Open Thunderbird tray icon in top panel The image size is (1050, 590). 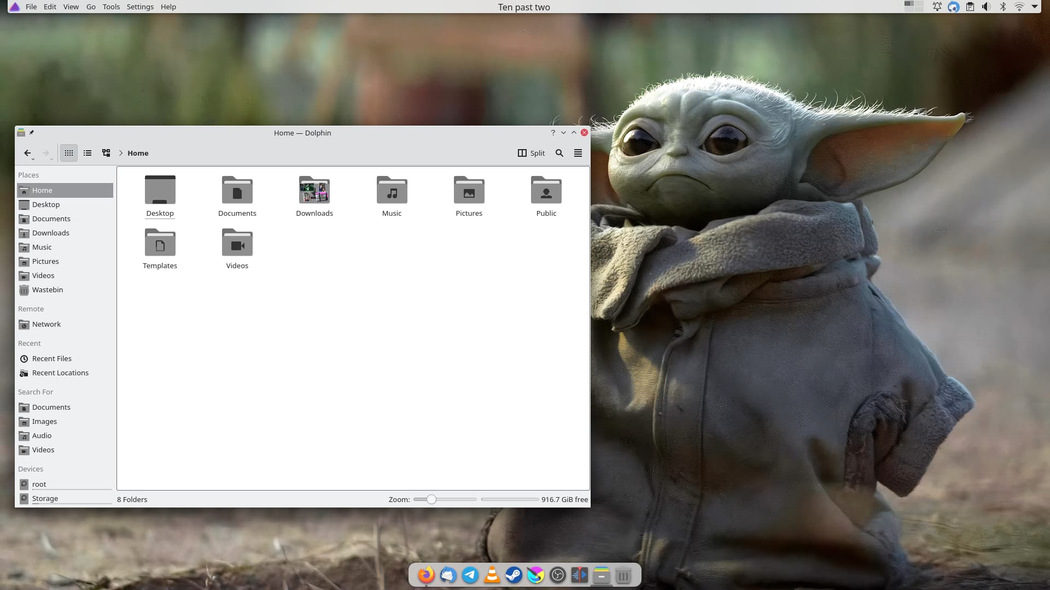tap(953, 7)
